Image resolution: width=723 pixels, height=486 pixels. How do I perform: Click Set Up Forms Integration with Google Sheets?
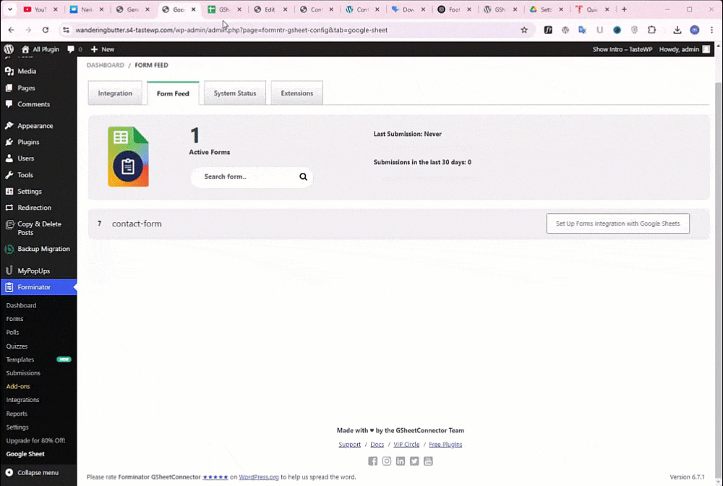click(x=618, y=223)
